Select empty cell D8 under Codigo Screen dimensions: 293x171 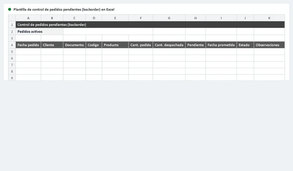point(94,71)
